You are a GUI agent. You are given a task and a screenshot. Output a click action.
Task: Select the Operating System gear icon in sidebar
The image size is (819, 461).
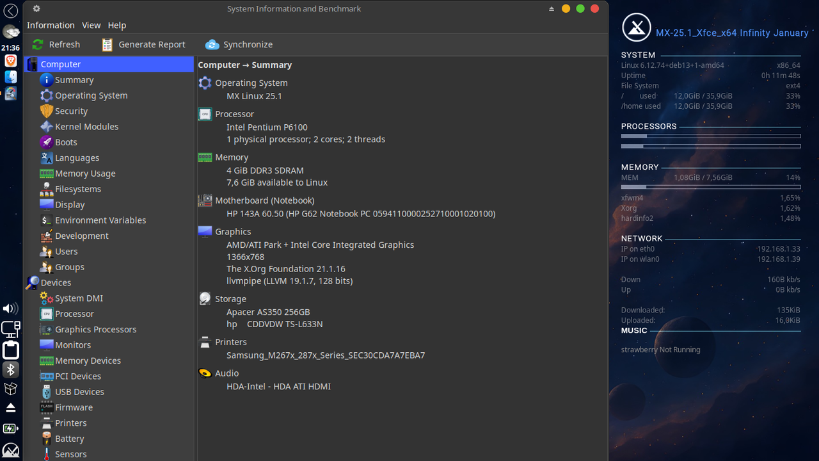pos(46,95)
